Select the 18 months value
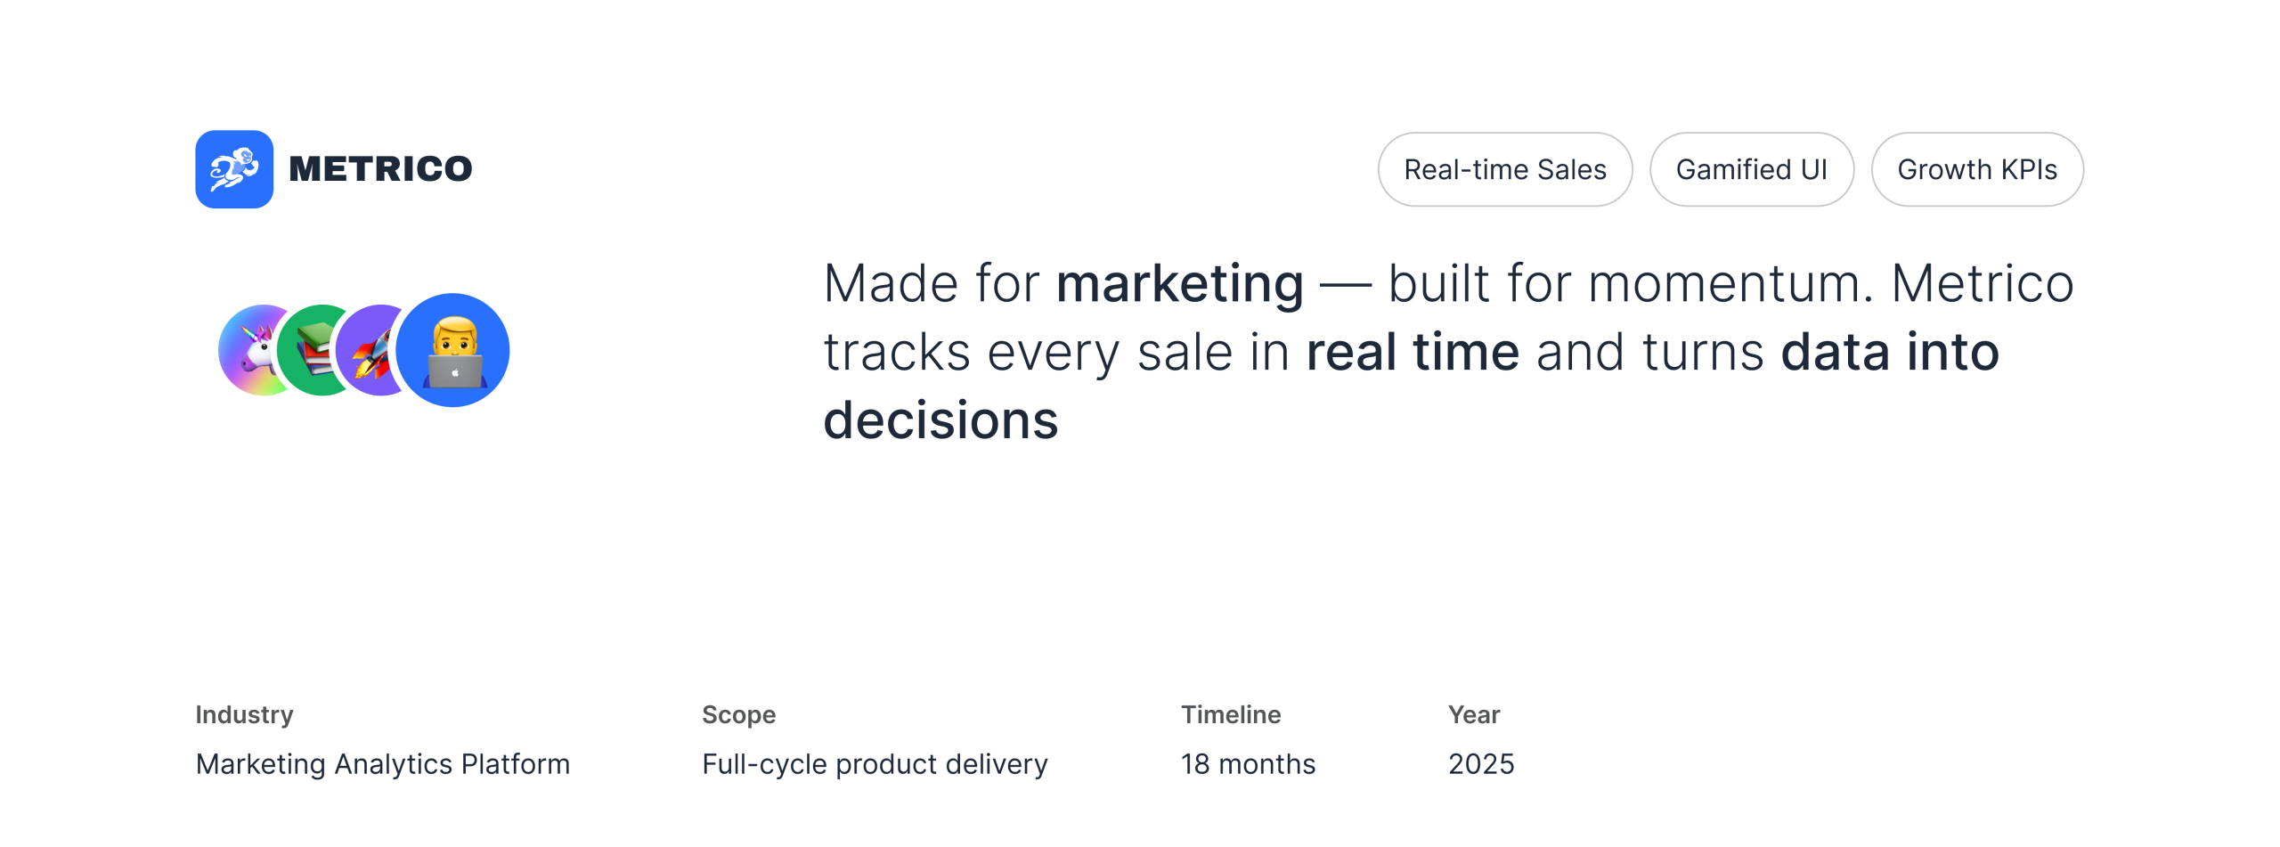Viewport: 2280px width, 847px height. pos(1248,764)
